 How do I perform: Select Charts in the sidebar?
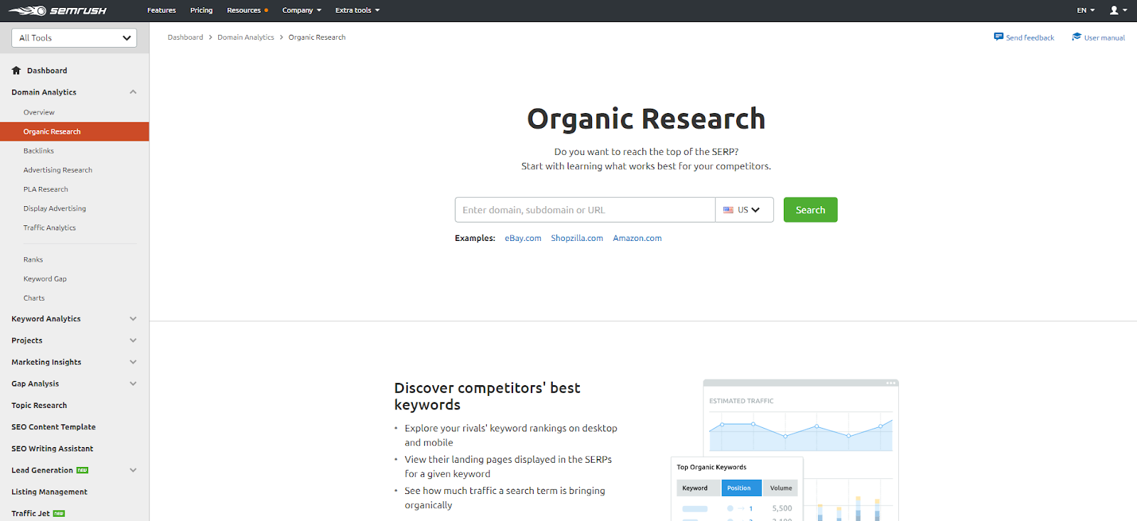[x=34, y=298]
